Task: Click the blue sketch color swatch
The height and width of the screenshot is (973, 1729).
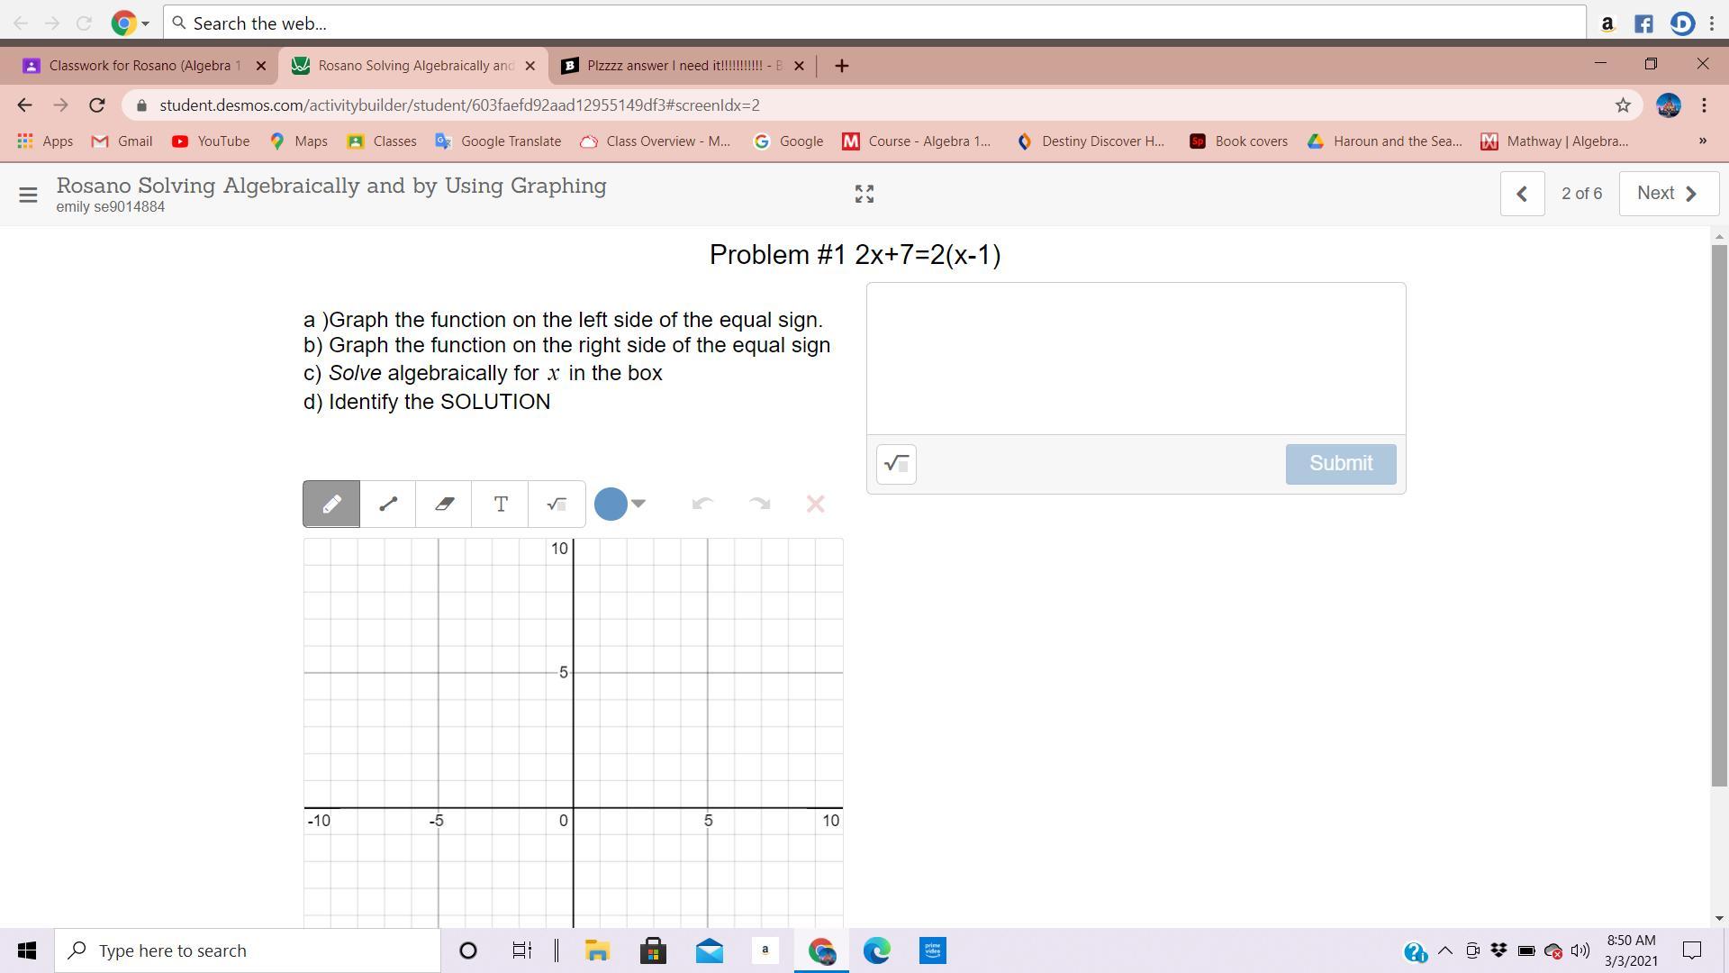Action: tap(611, 504)
